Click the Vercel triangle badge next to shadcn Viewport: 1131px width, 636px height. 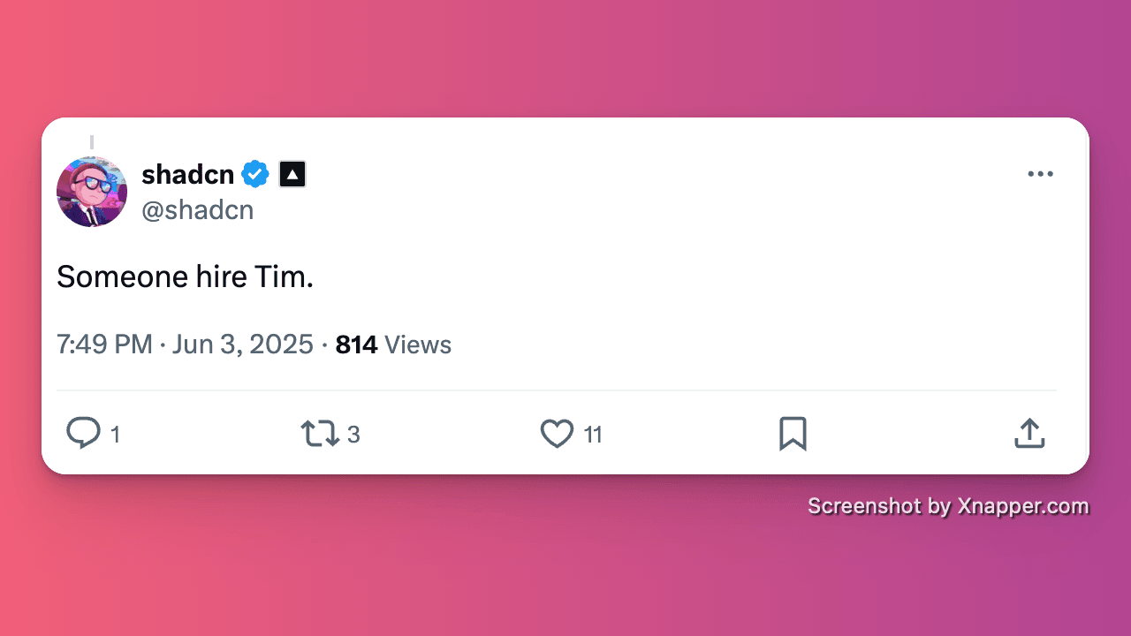tap(292, 174)
